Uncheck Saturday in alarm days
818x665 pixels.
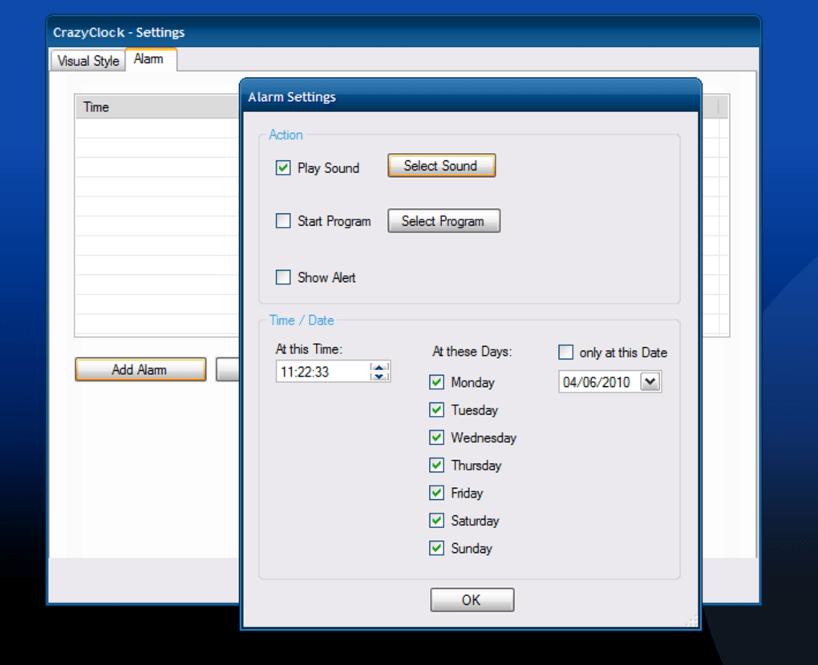click(437, 521)
